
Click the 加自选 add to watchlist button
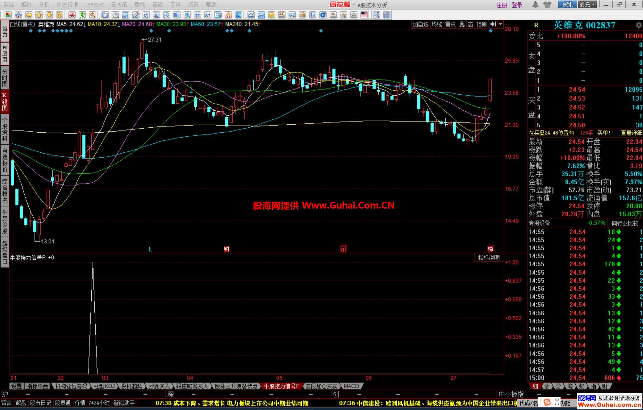coord(420,24)
